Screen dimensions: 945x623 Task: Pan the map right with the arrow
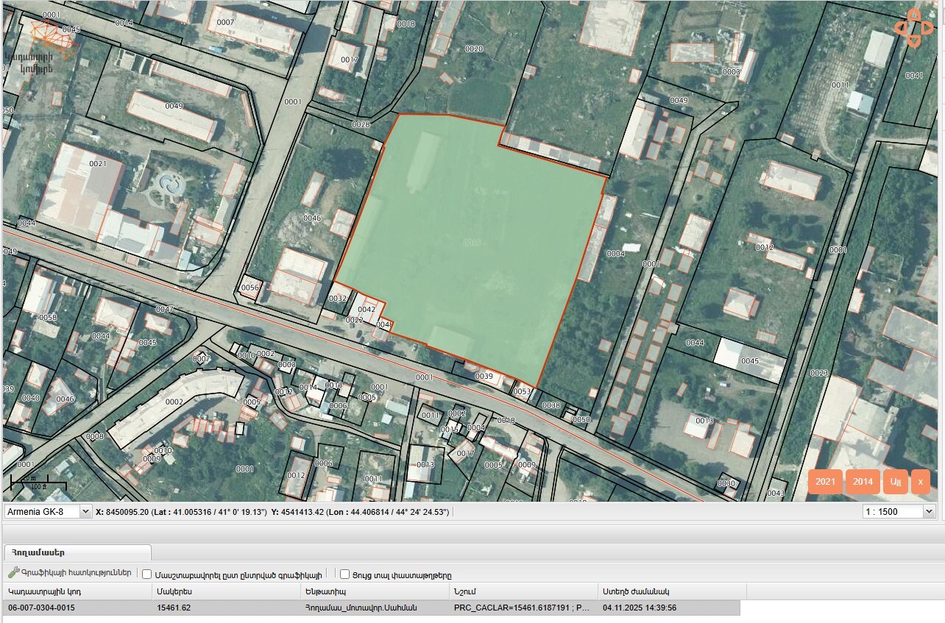[927, 29]
